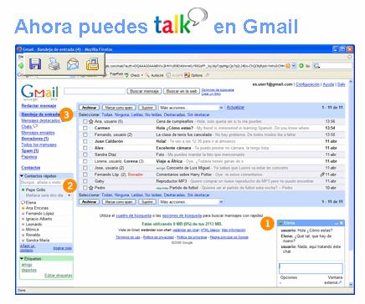Viewport: 365px width, 304px height.
Task: Collapse the Etiquetas panel
Action: tap(22, 259)
